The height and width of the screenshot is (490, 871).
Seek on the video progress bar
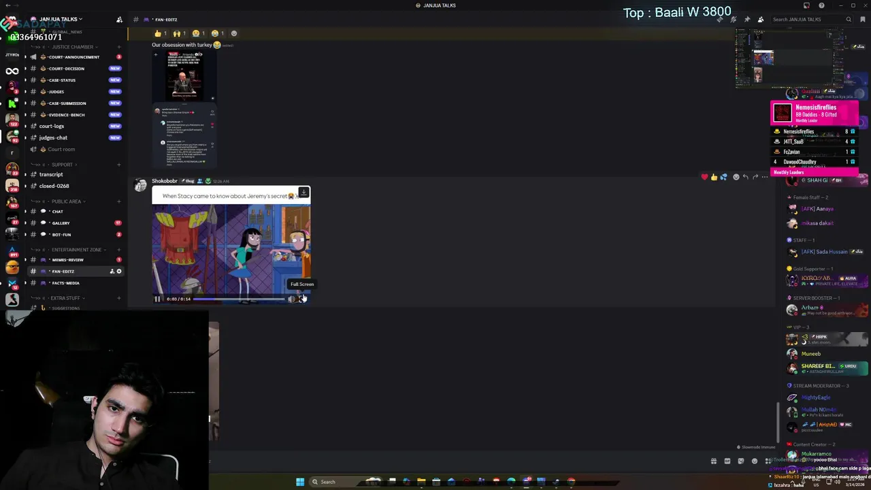[238, 299]
